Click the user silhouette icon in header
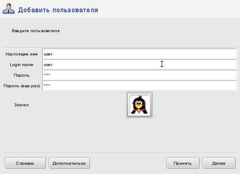Screen dimensions: 240x174 (x=8, y=9)
